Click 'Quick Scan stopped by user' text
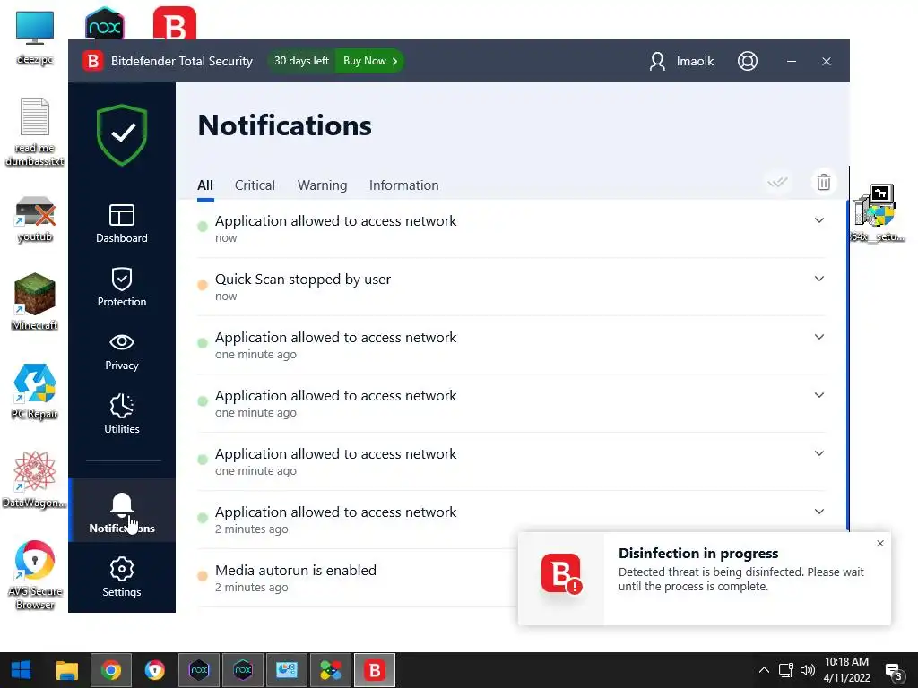Viewport: 918px width, 688px height. pyautogui.click(x=303, y=279)
